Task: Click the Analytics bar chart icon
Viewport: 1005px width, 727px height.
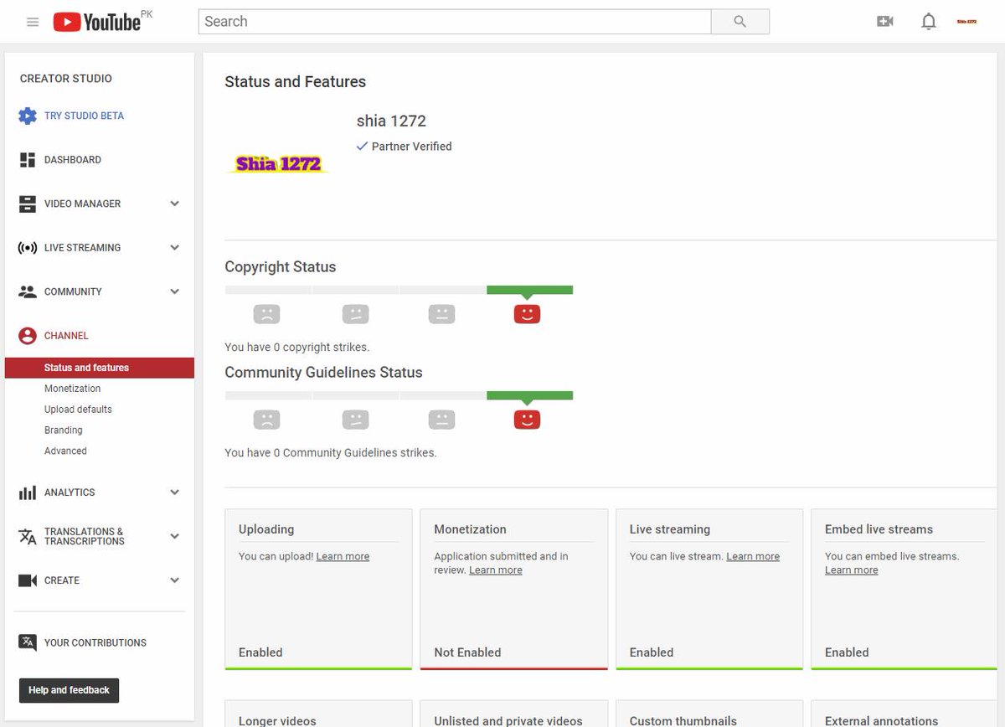Action: (28, 492)
